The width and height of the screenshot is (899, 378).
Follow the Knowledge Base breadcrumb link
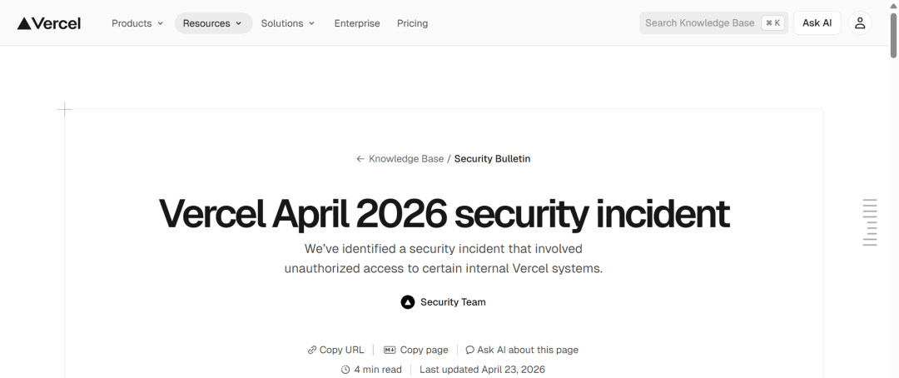(406, 159)
